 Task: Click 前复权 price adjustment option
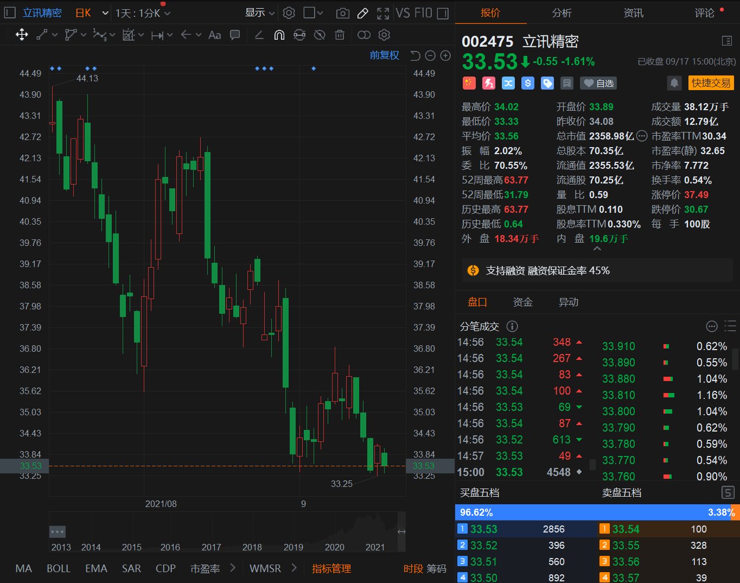click(385, 55)
